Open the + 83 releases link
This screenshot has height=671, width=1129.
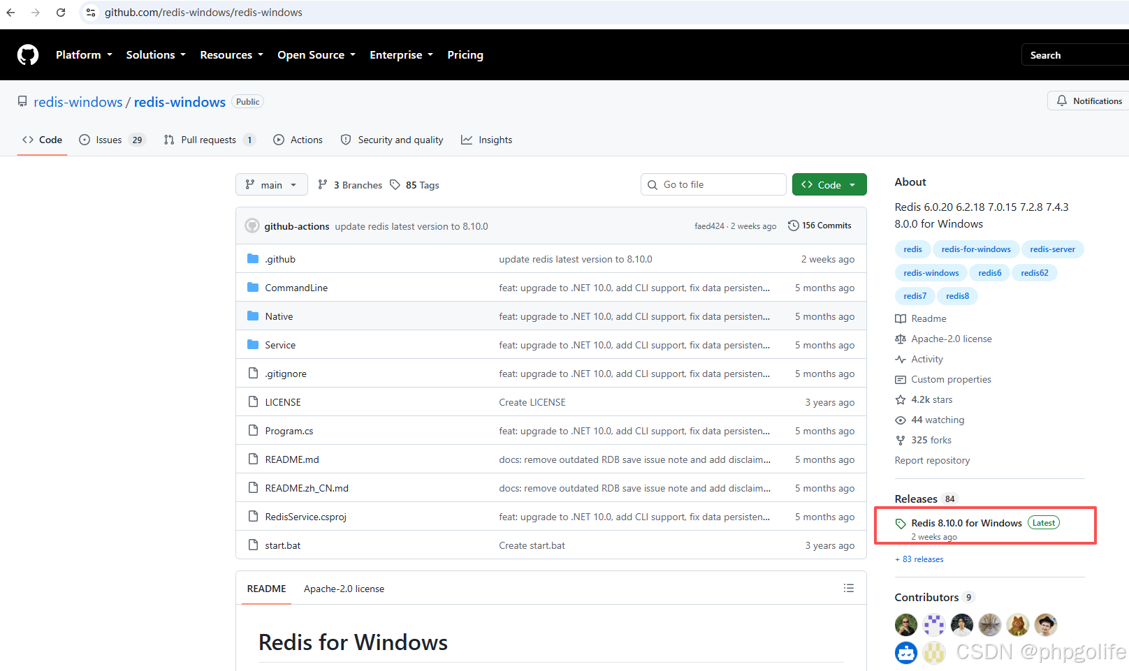[x=919, y=559]
